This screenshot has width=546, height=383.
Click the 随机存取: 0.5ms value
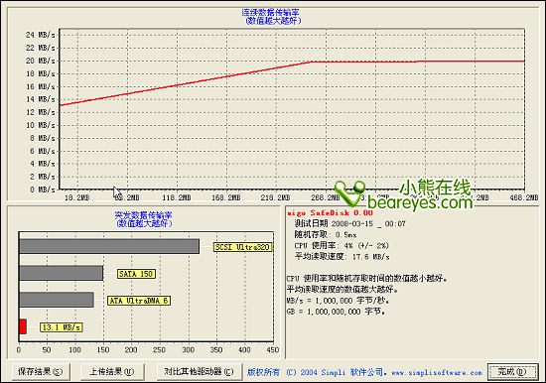coord(326,235)
